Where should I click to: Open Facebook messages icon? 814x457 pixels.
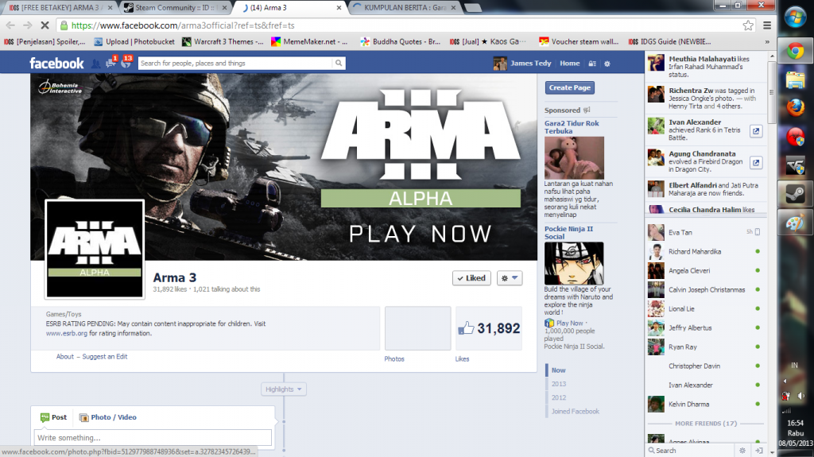click(x=110, y=64)
